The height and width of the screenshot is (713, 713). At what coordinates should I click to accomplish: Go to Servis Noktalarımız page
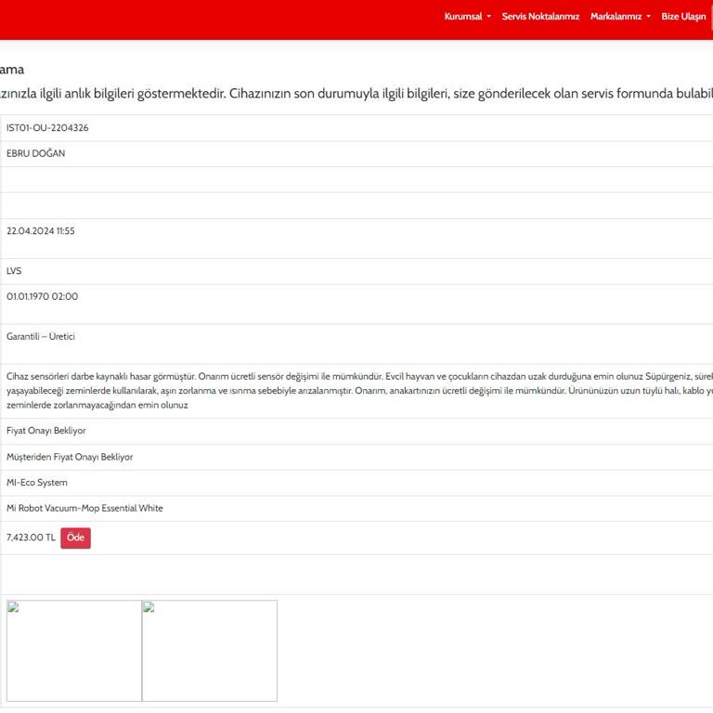[x=540, y=17]
